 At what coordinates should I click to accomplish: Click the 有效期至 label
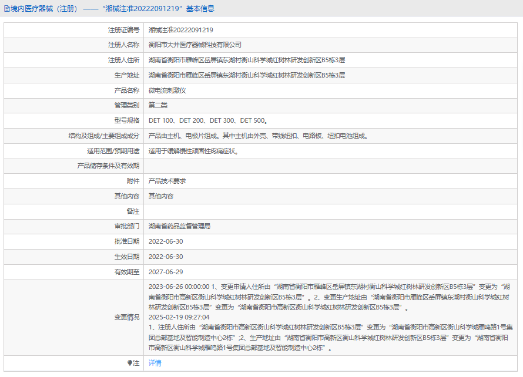tap(127, 272)
